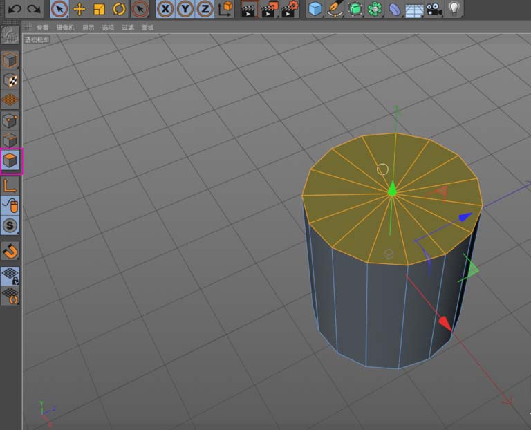Switch to Polygon mode in left toolbar
This screenshot has height=430, width=531.
(10, 162)
